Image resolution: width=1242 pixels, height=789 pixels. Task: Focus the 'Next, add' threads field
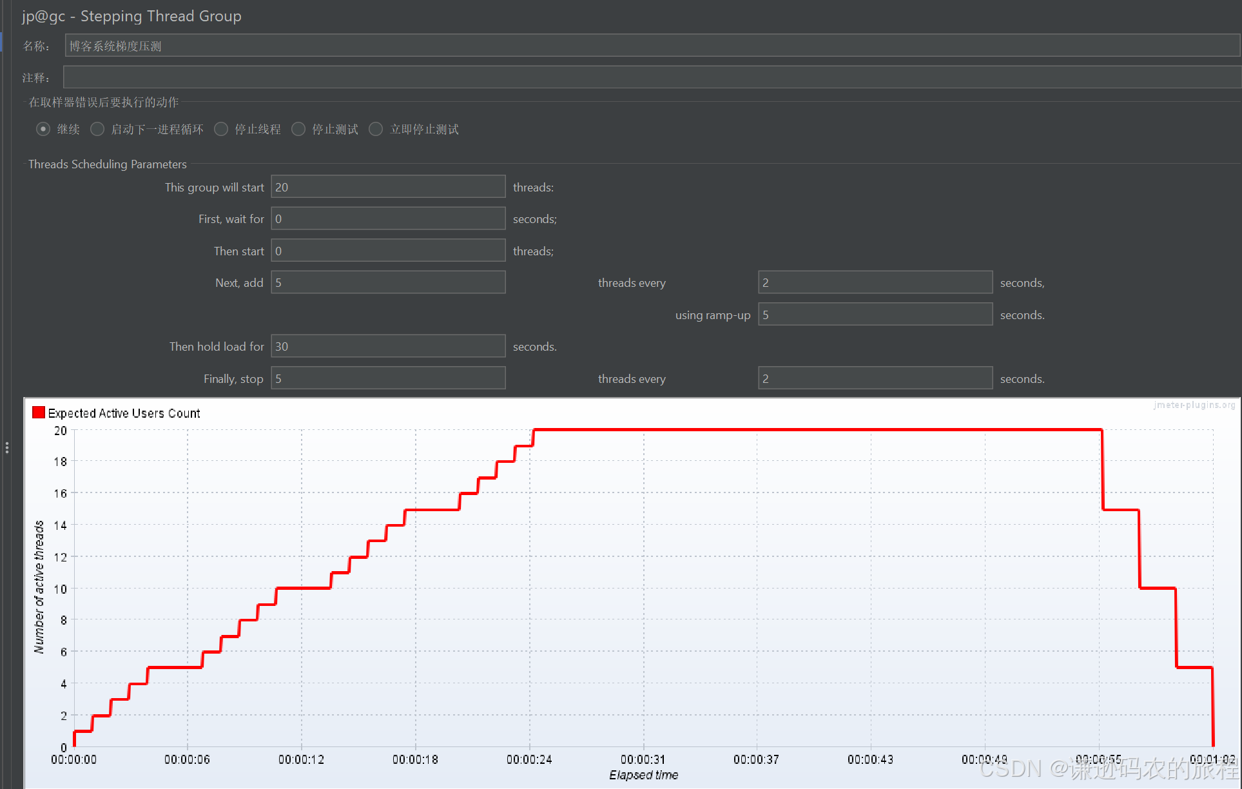point(388,282)
